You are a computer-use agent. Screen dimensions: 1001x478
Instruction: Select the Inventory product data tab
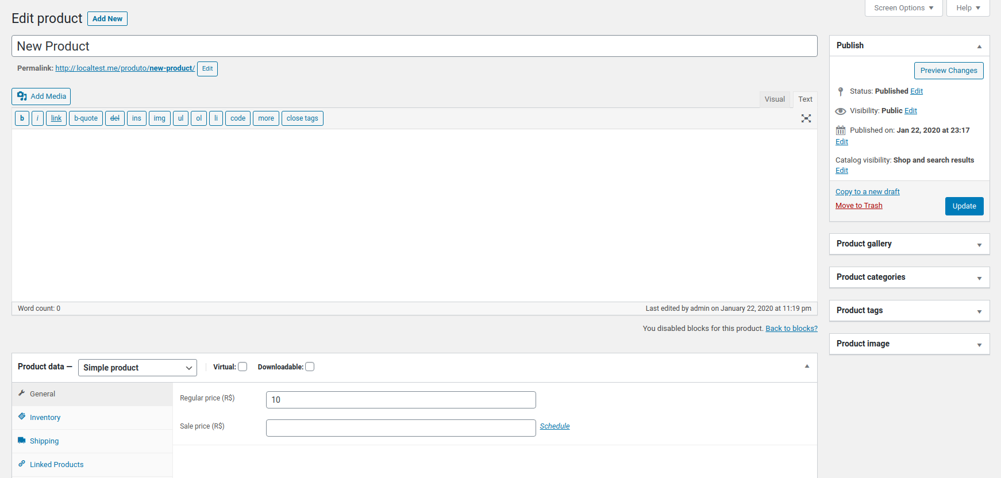coord(92,418)
